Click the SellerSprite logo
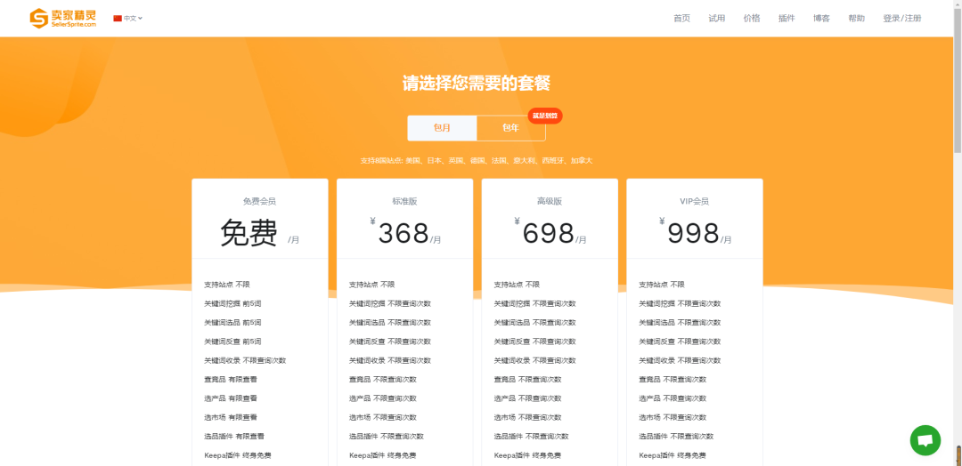This screenshot has width=962, height=466. click(63, 19)
